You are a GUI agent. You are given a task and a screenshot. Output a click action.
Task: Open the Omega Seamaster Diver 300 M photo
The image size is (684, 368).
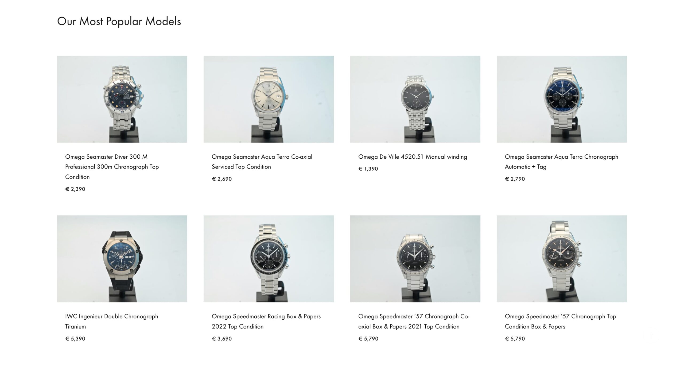tap(122, 99)
